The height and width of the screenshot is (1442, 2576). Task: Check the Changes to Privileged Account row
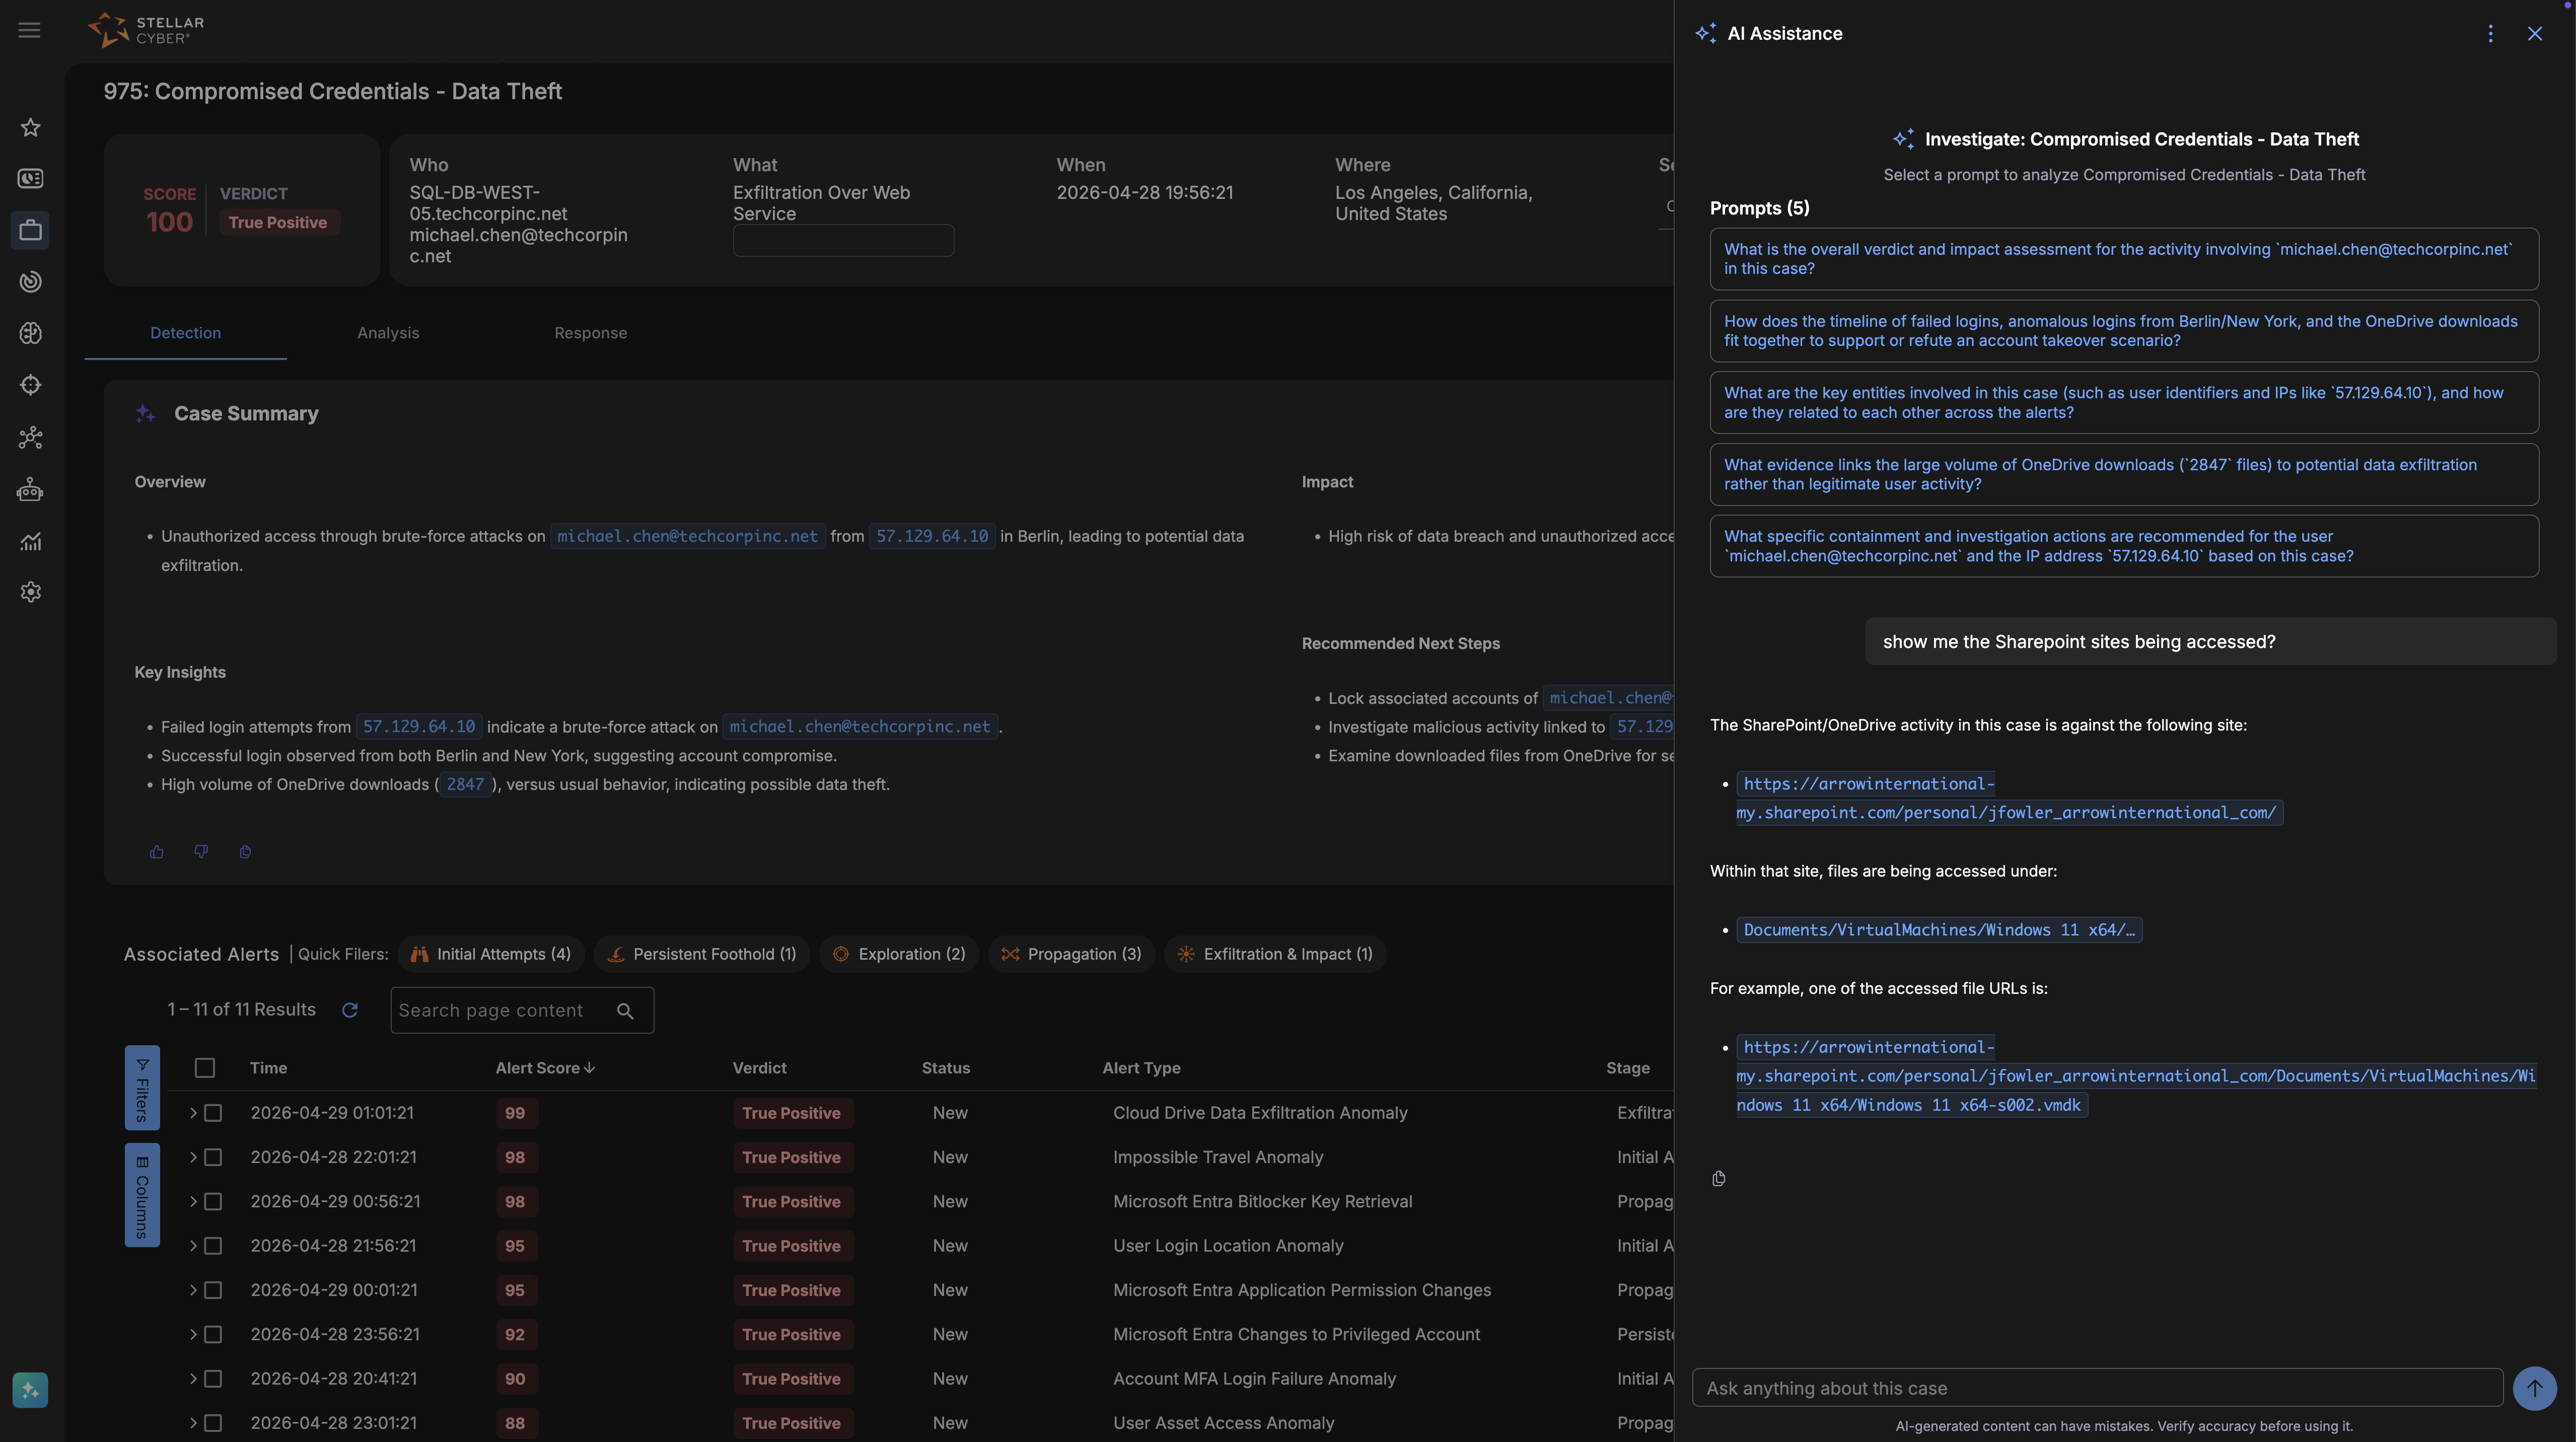tap(213, 1335)
